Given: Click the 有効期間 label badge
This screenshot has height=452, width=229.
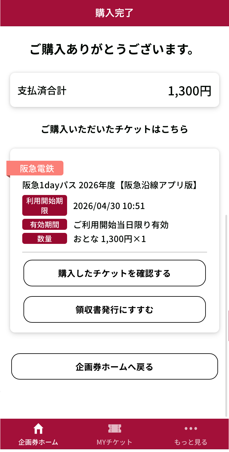Looking at the screenshot, I should [45, 225].
